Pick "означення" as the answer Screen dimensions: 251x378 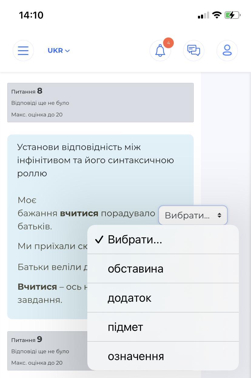click(x=136, y=356)
